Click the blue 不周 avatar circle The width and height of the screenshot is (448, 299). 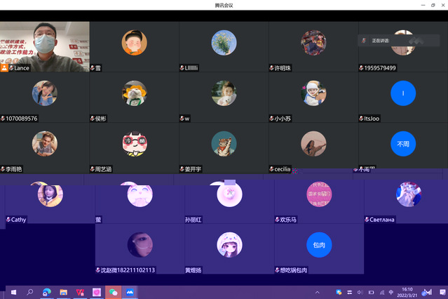[403, 144]
